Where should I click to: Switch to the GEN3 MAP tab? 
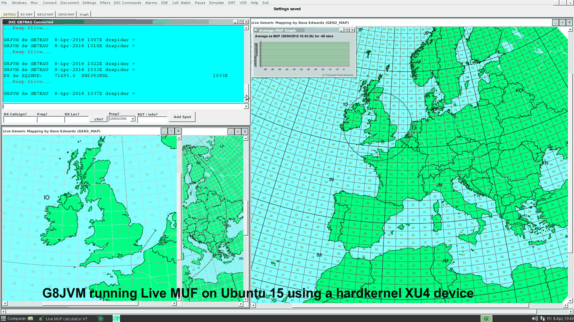[x=66, y=14]
